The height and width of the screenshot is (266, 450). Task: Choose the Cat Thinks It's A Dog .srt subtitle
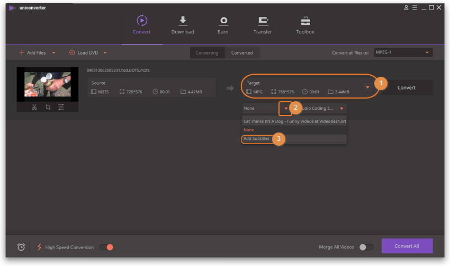point(294,121)
